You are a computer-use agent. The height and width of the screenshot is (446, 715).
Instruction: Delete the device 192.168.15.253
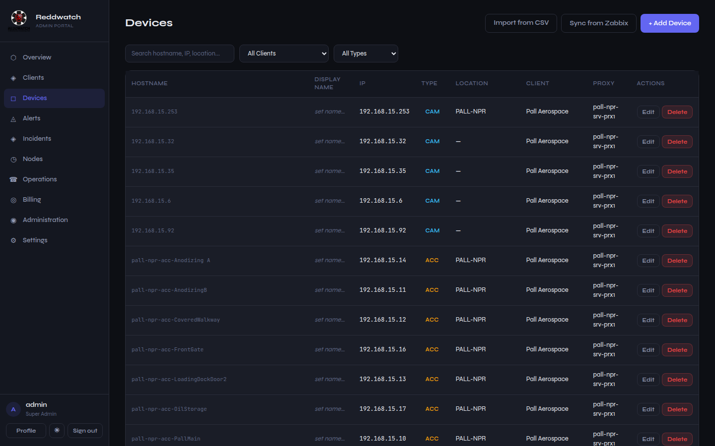click(677, 112)
